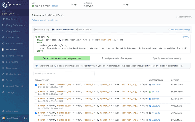Viewport: 195px width, 122px height.
Task: Open Query Performance chart icon
Action: point(4,25)
